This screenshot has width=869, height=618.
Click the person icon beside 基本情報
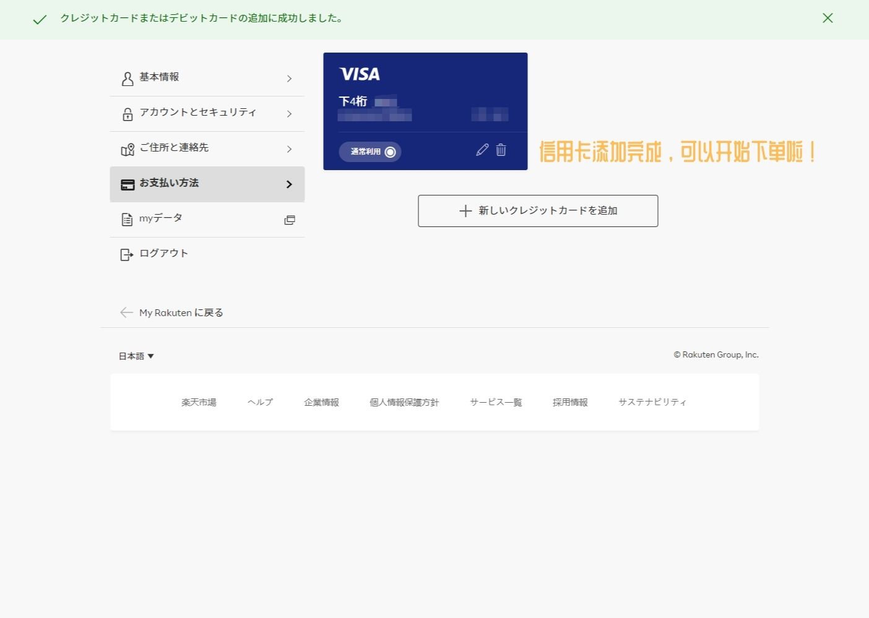[x=128, y=79]
